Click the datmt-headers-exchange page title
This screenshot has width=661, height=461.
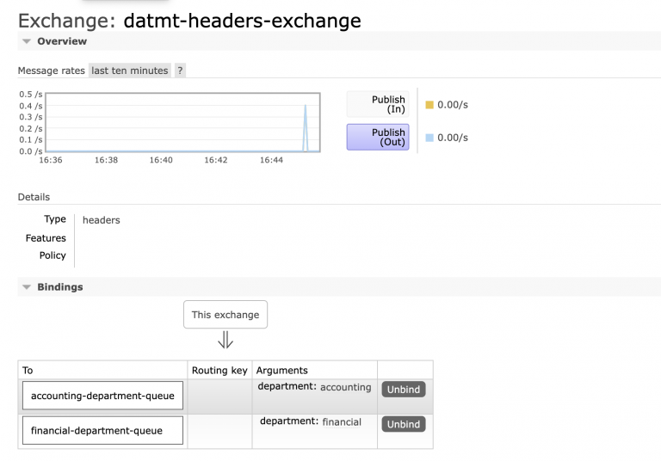(242, 20)
